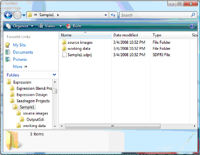Open the Pictures favorite link
200x155 pixels.
pyautogui.click(x=20, y=59)
